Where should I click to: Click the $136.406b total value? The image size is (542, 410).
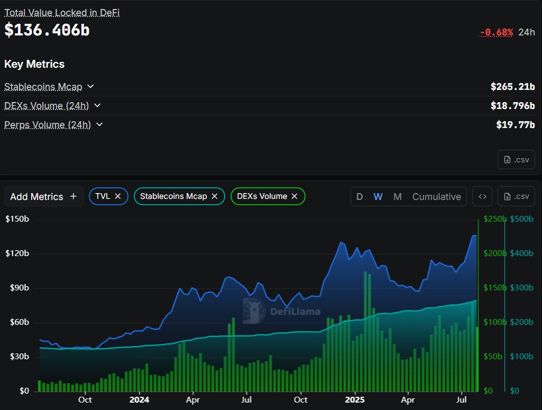pos(47,30)
